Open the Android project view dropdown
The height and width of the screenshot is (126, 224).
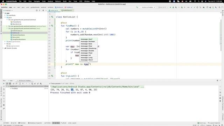click(8, 10)
